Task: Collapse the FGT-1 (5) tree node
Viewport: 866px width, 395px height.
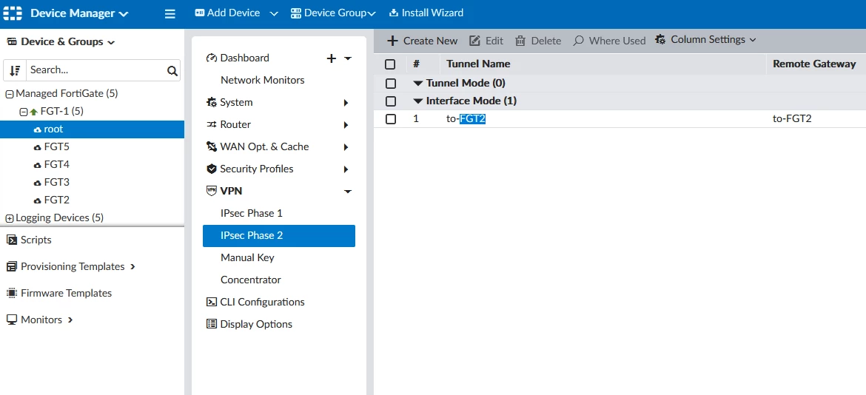Action: 24,112
